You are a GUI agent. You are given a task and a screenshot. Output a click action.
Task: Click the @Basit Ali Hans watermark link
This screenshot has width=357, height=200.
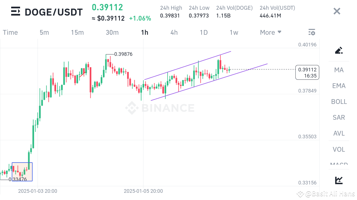[325, 194]
